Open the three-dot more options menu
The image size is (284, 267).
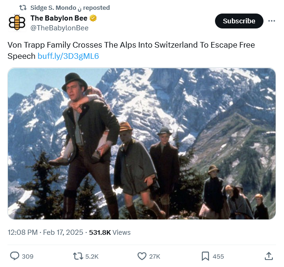pos(270,21)
